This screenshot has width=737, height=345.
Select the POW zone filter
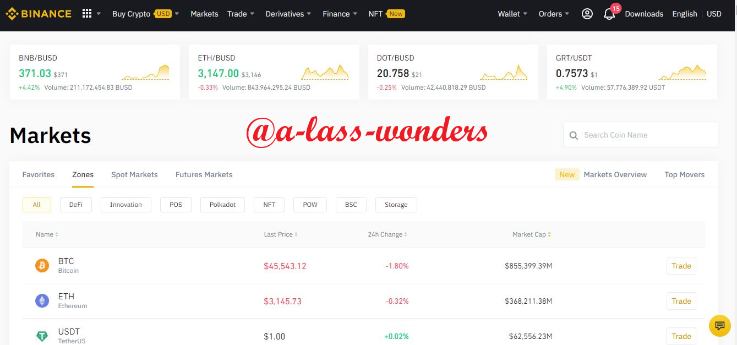tap(310, 205)
